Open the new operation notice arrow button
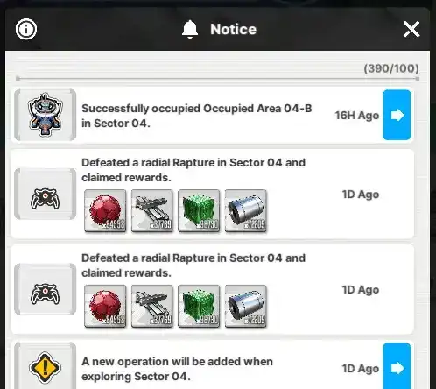 (397, 366)
